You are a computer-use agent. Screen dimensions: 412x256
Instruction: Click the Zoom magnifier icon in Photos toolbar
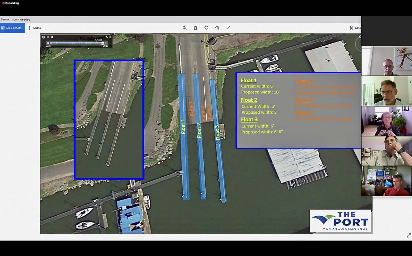[x=185, y=28]
